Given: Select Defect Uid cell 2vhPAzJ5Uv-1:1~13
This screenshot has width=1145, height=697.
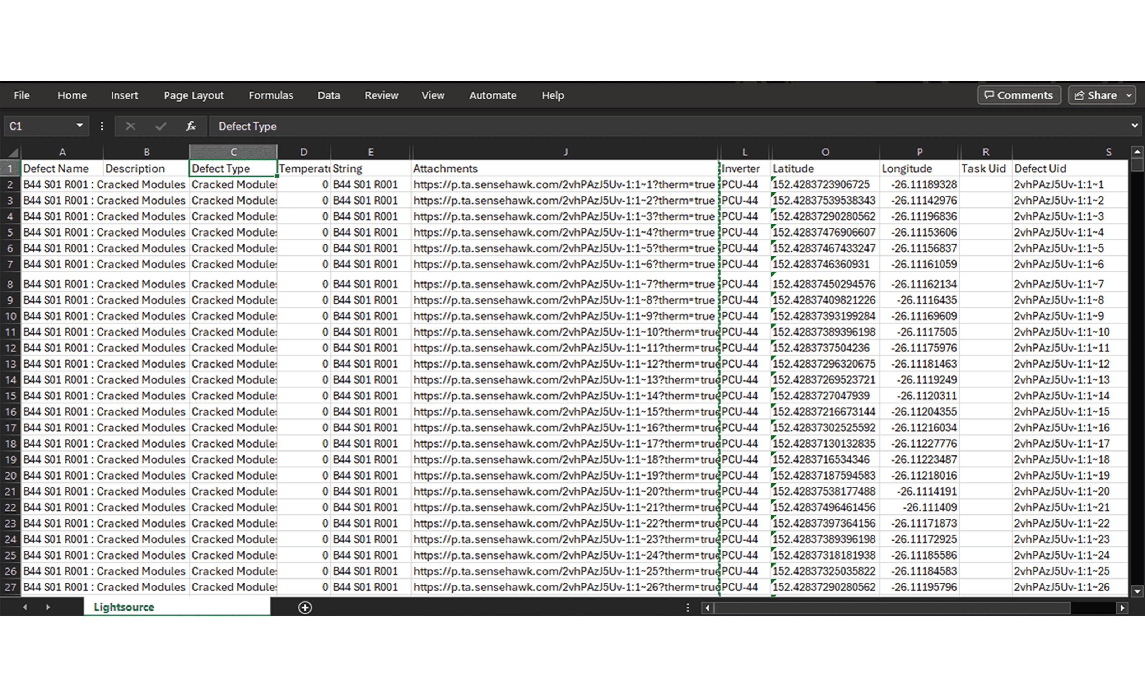Looking at the screenshot, I should pos(1070,380).
